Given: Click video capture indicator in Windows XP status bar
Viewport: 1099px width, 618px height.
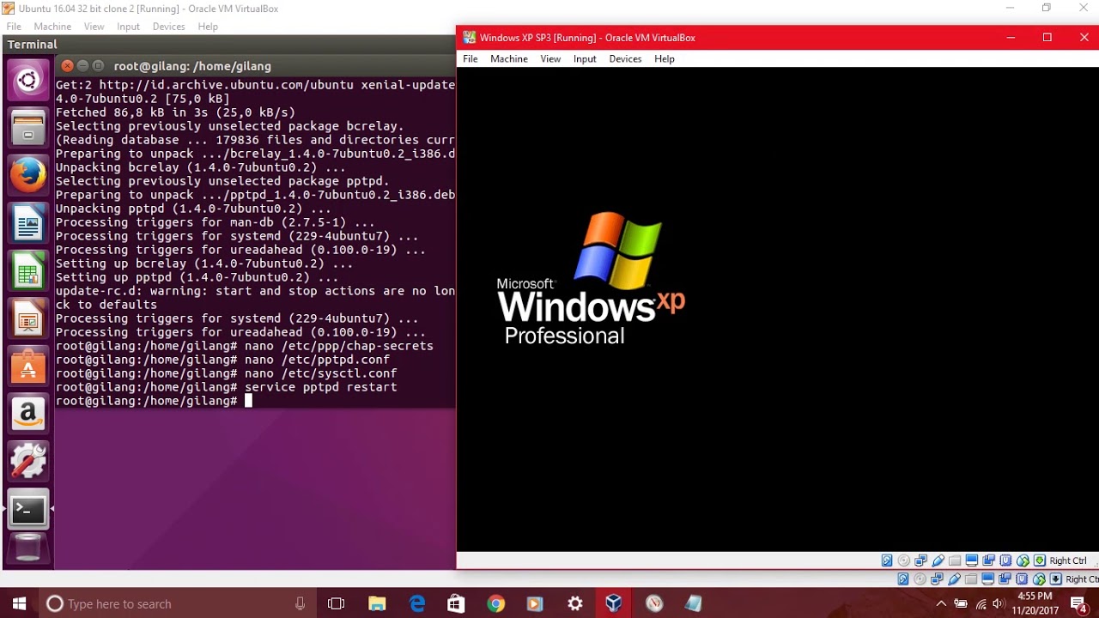Looking at the screenshot, I should coord(988,560).
